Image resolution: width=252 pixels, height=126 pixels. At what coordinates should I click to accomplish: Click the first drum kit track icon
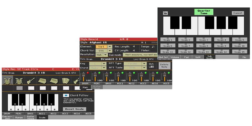click(7, 81)
